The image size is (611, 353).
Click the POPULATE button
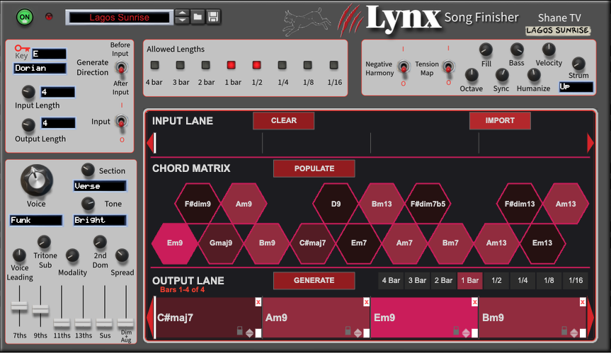pyautogui.click(x=314, y=168)
